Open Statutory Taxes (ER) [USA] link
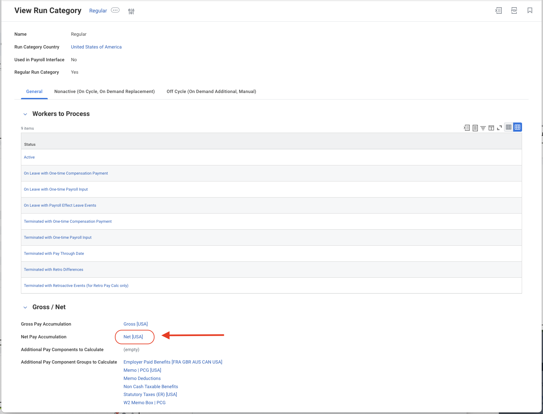Image resolution: width=543 pixels, height=414 pixels. [150, 394]
